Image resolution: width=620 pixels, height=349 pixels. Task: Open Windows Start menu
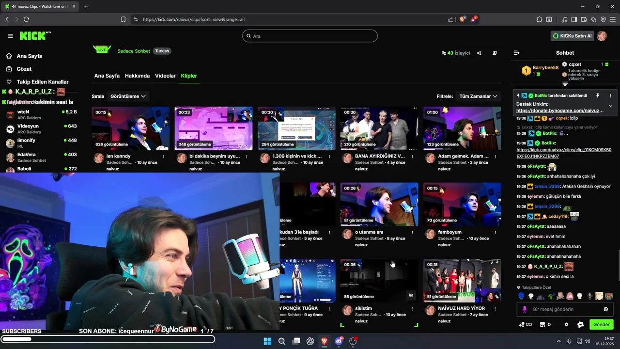[267, 341]
